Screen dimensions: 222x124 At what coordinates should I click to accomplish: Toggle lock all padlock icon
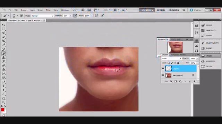click(x=178, y=63)
